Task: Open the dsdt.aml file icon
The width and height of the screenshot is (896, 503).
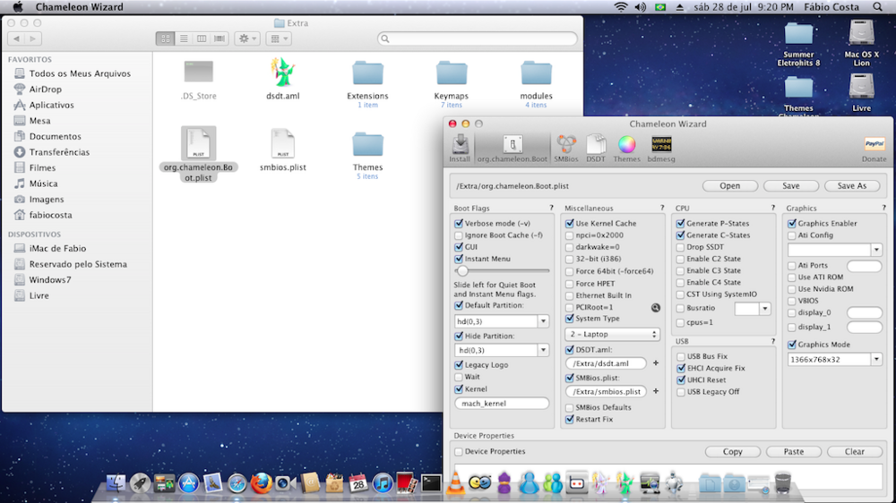Action: pos(283,73)
